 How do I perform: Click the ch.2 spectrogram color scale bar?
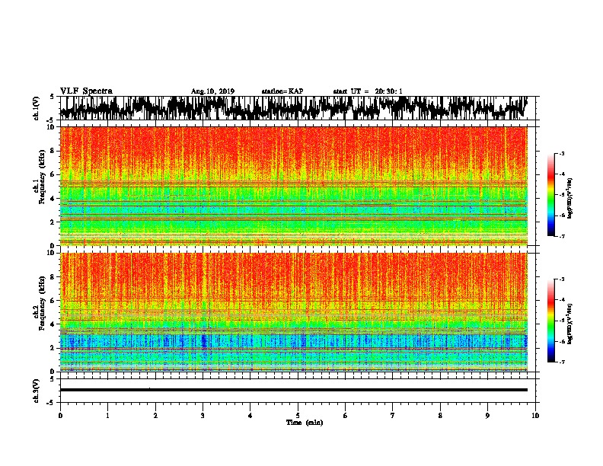coord(550,321)
